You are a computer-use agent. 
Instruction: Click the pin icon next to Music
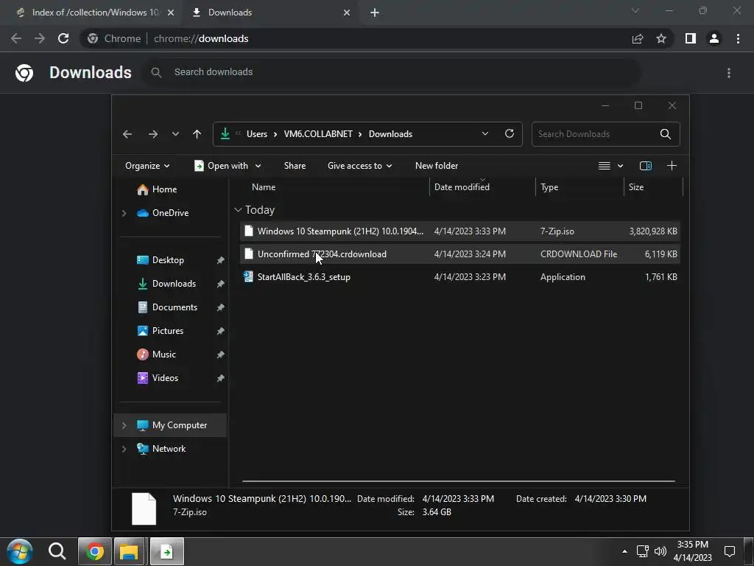click(x=220, y=354)
